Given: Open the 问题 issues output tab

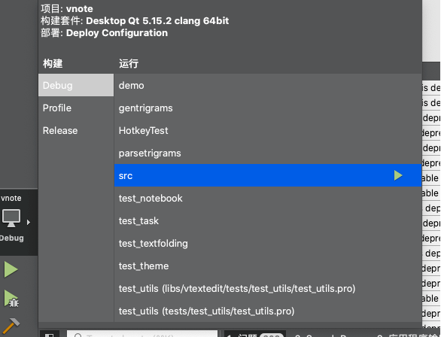Looking at the screenshot, I should click(x=254, y=335).
